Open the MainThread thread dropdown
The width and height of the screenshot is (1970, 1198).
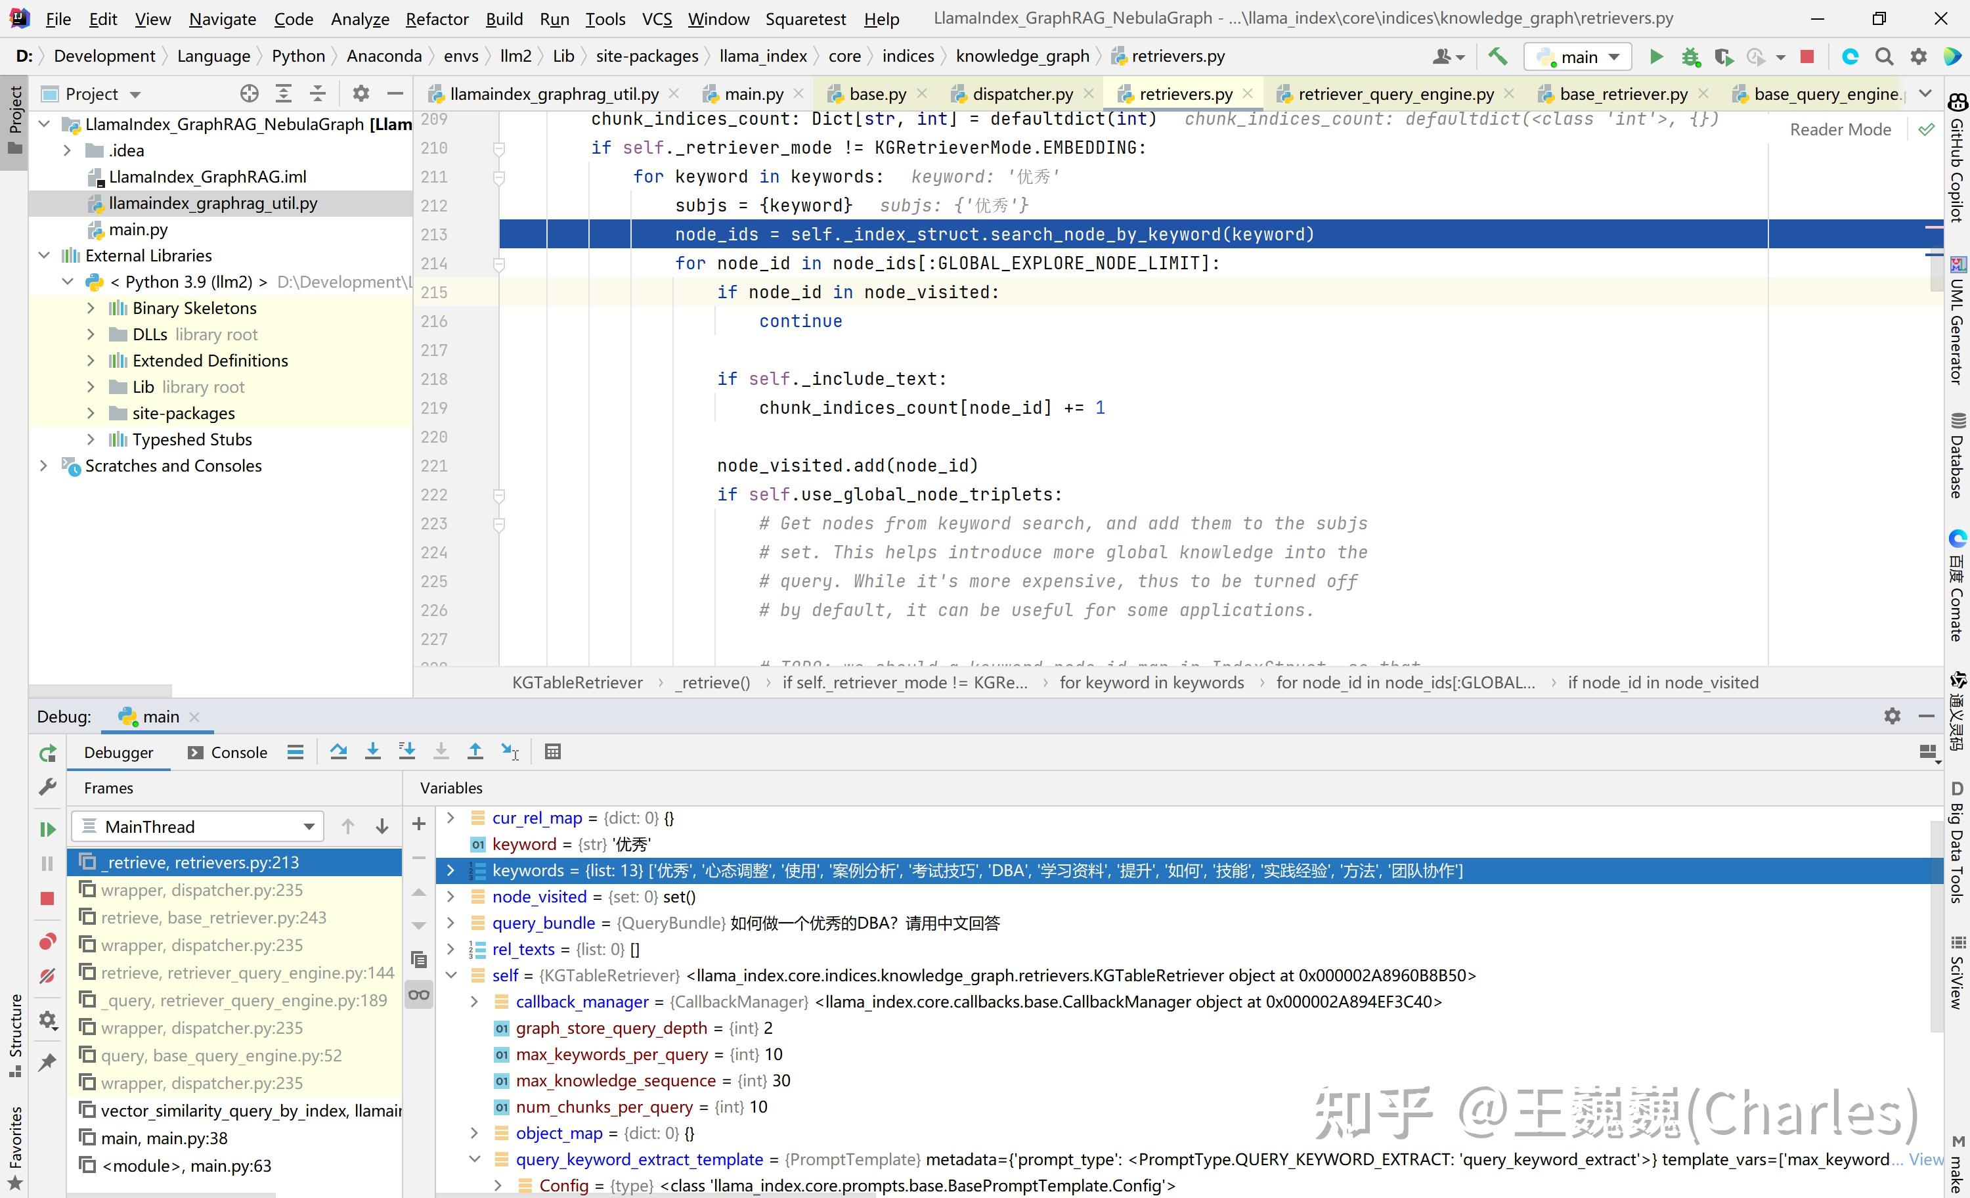[x=198, y=826]
